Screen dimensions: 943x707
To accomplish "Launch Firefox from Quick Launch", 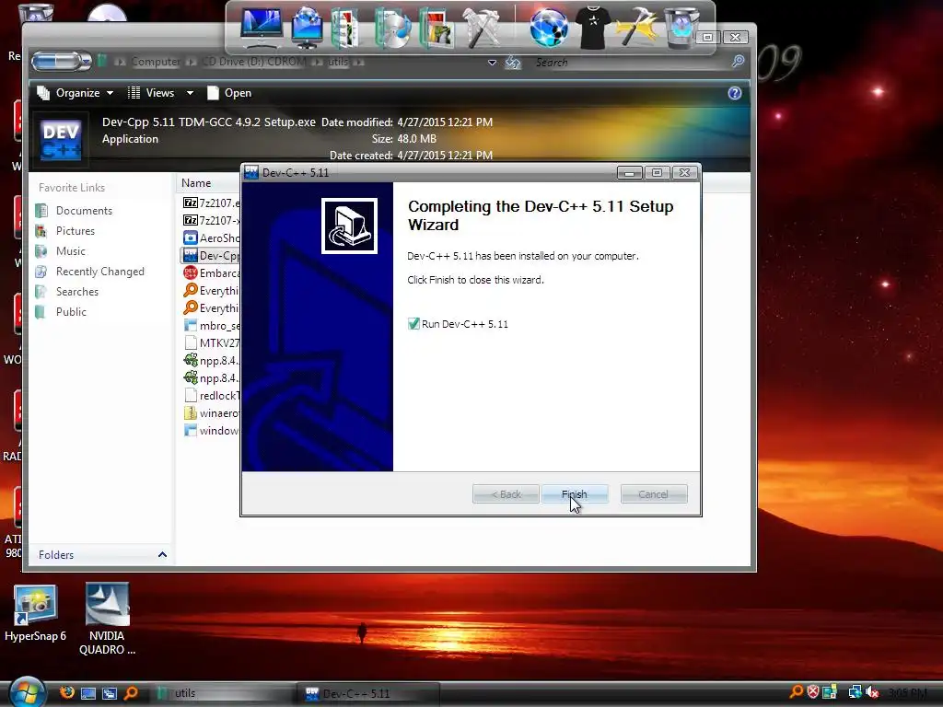I will click(x=66, y=692).
